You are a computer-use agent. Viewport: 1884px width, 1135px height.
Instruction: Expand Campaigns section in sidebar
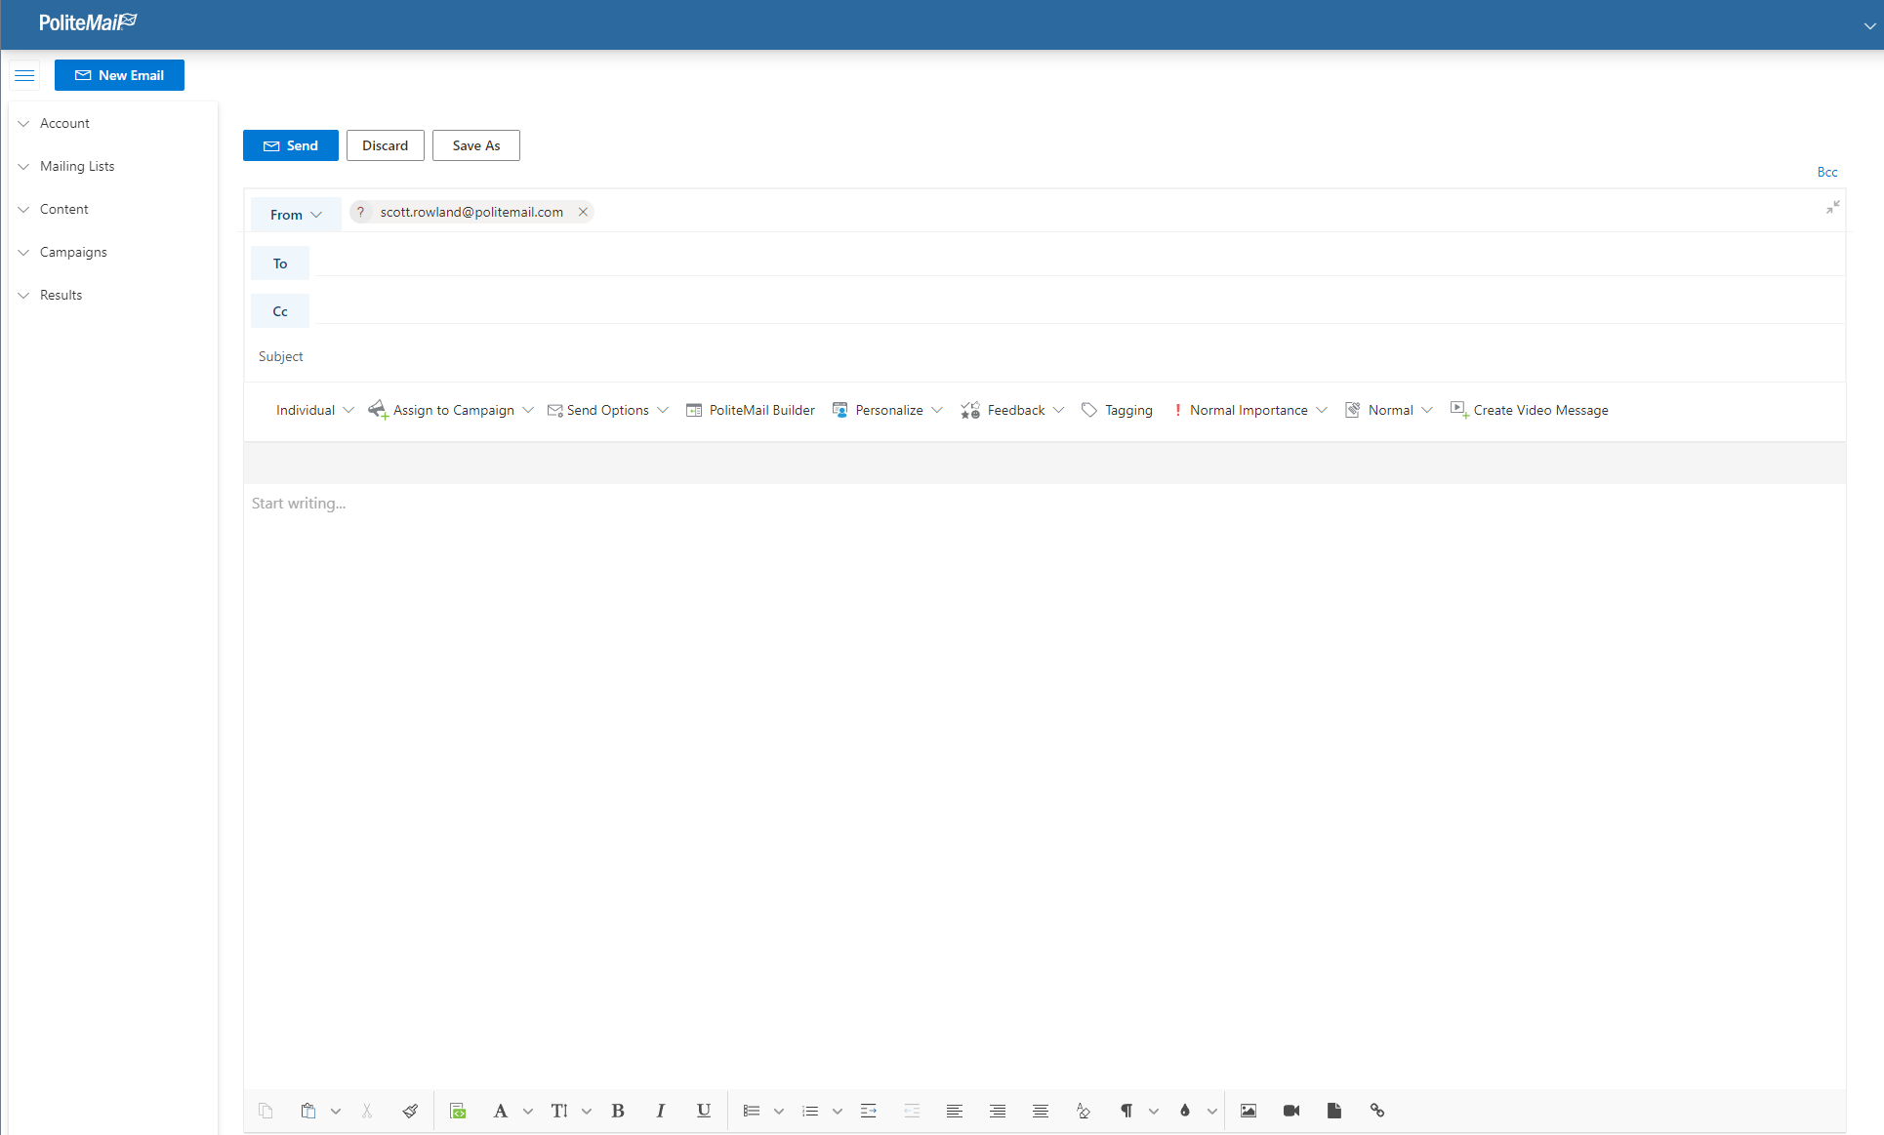[x=73, y=252]
